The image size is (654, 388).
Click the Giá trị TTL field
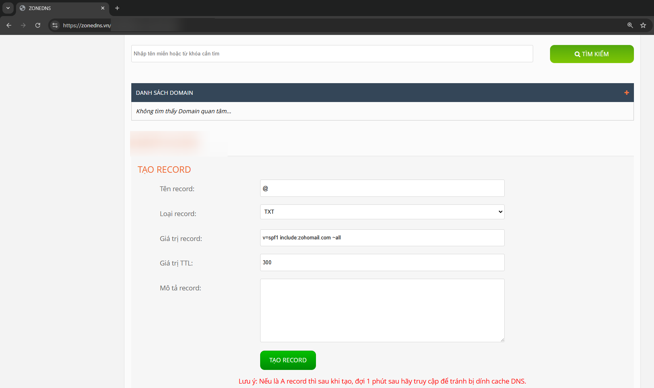pos(382,263)
